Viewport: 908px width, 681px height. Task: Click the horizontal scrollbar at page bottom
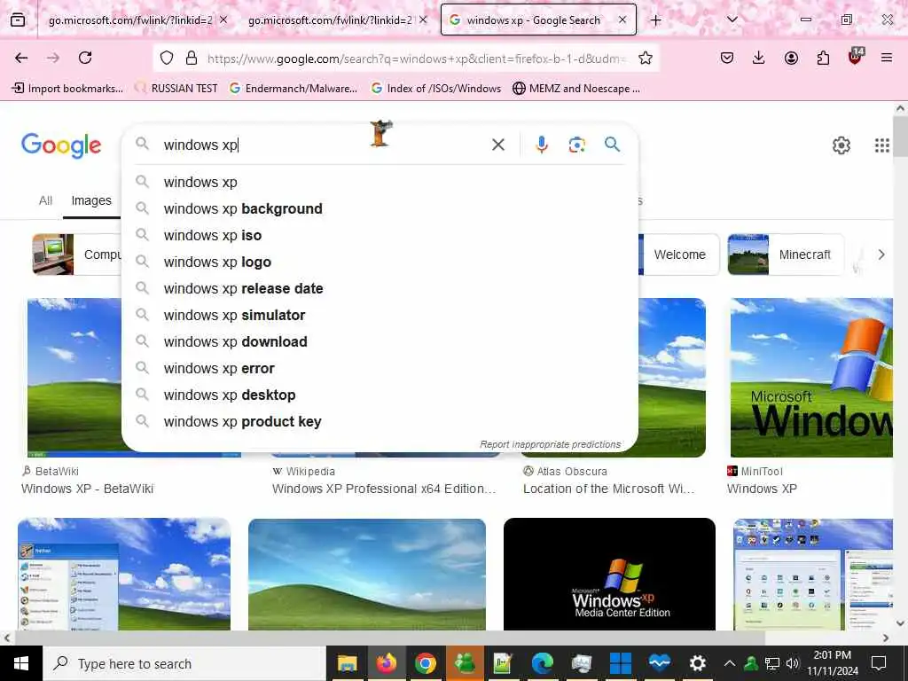(388, 638)
